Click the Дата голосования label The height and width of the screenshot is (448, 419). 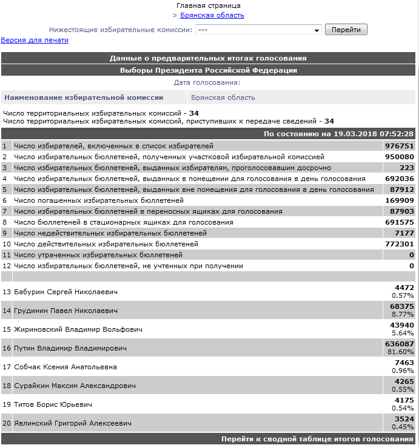(207, 82)
